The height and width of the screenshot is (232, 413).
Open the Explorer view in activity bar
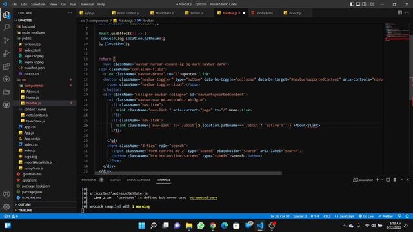(6, 15)
